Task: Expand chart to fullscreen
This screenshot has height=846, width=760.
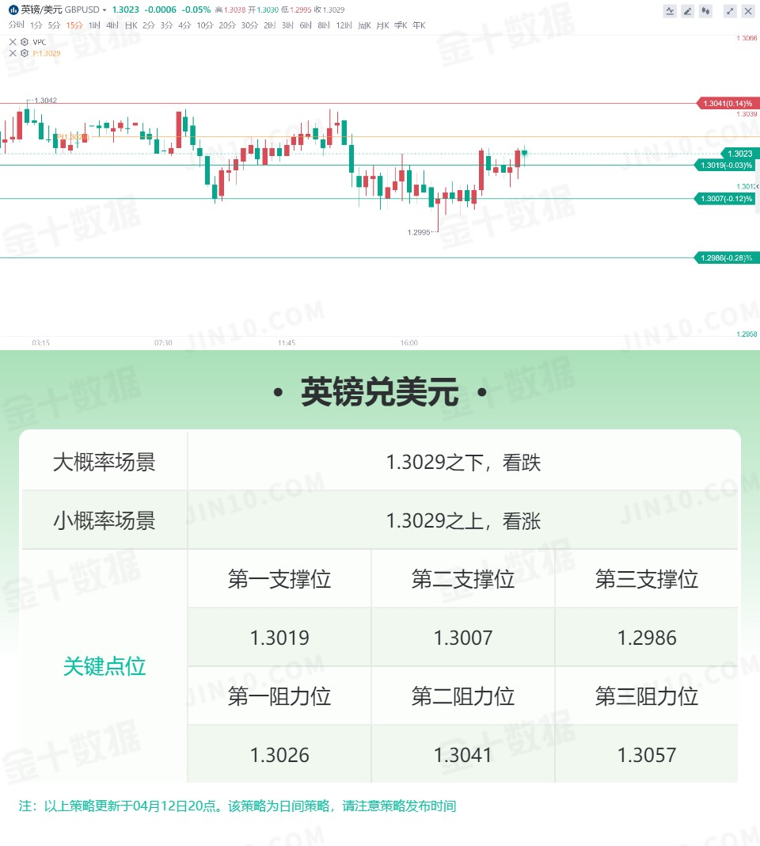Action: tap(730, 11)
